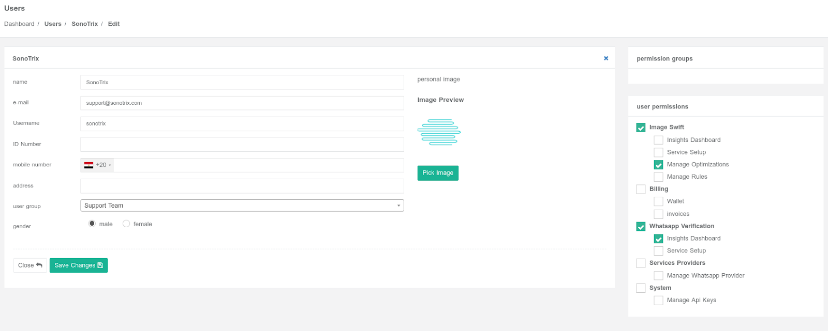Check the Wallet permission box
The height and width of the screenshot is (331, 828).
click(658, 201)
